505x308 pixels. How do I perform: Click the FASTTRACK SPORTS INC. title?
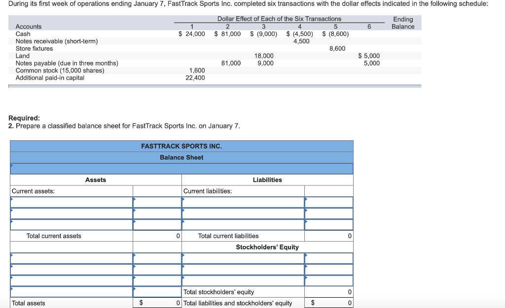click(x=181, y=146)
